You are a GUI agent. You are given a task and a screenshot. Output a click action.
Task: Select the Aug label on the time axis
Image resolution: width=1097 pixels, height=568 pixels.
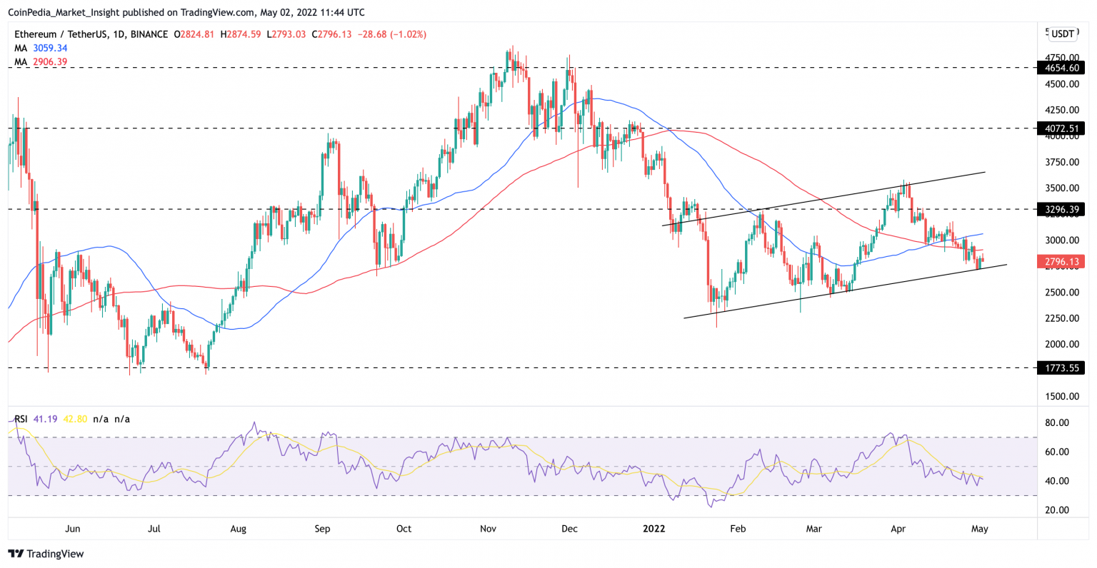(x=239, y=529)
